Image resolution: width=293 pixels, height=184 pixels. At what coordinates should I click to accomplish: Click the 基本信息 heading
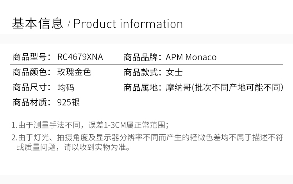tap(38, 24)
